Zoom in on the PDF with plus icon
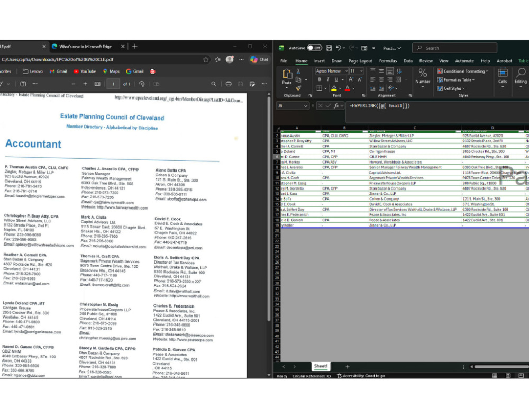Image resolution: width=529 pixels, height=397 pixels. click(x=85, y=84)
